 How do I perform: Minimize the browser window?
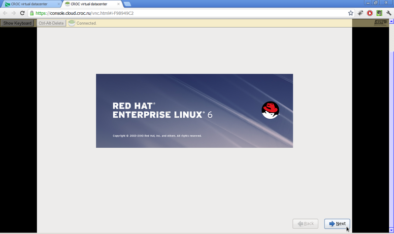point(368,3)
